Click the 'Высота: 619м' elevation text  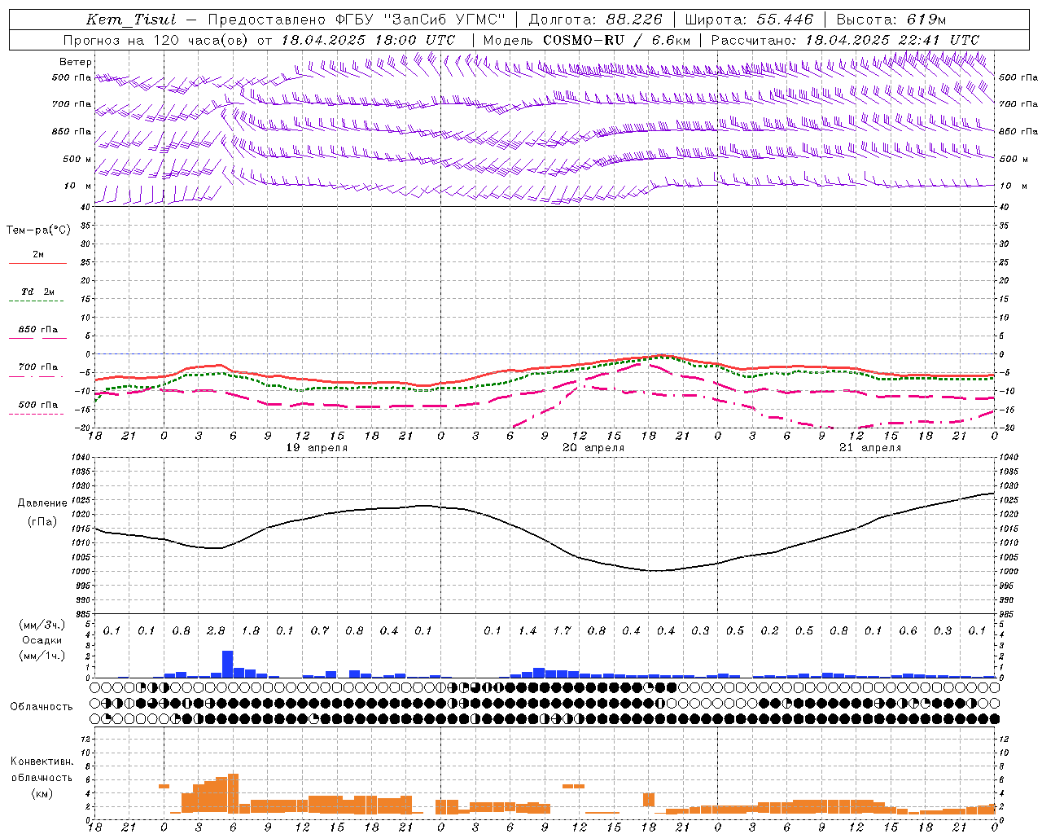891,20
